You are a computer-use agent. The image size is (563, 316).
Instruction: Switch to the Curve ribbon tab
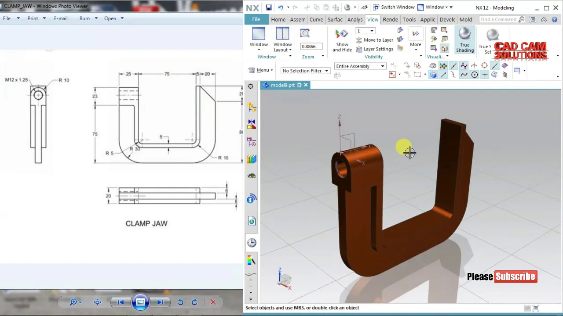[x=316, y=19]
